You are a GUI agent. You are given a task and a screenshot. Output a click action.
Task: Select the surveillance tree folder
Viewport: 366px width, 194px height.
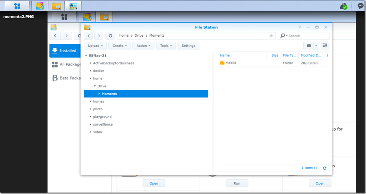point(103,125)
